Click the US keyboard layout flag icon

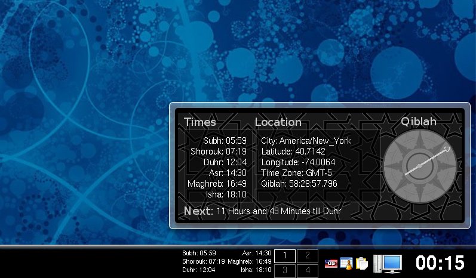pos(331,264)
